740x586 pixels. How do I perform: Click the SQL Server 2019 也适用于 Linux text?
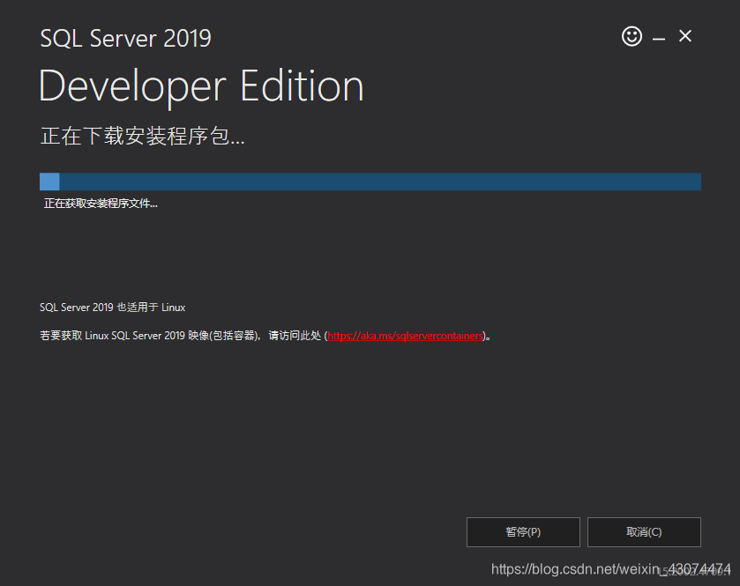[x=112, y=308]
